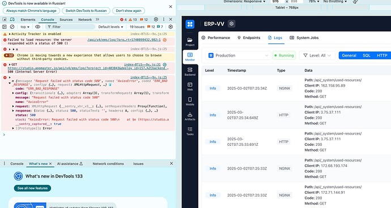
Task: Clear the console log icon
Action: point(12,27)
